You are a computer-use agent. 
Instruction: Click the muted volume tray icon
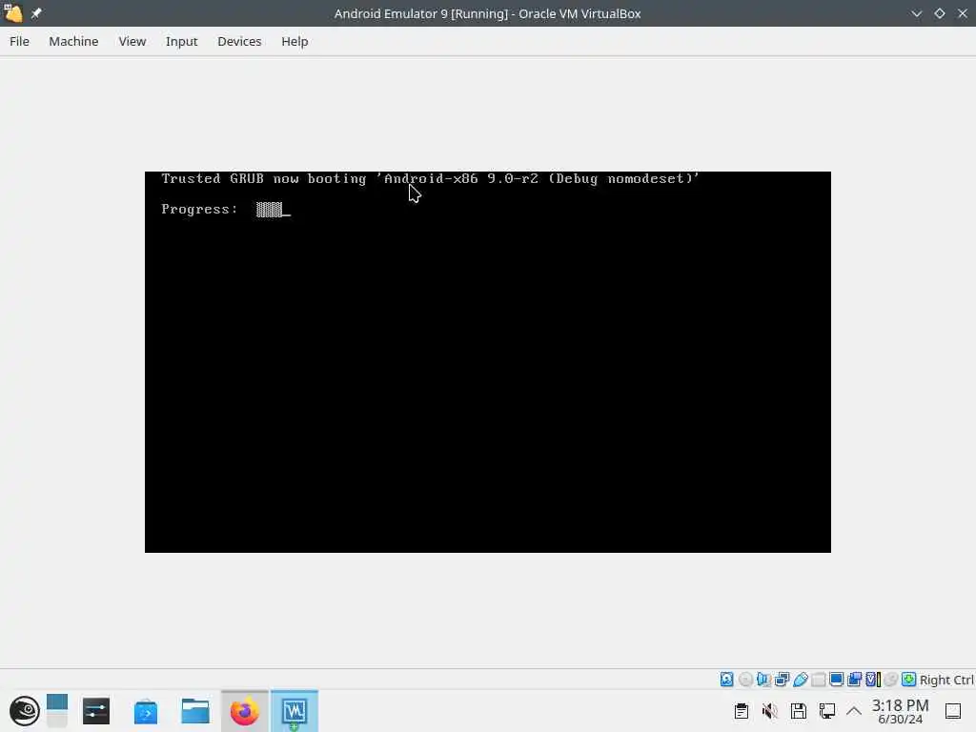click(770, 711)
